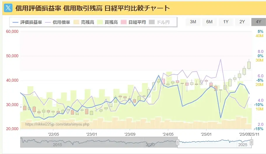Click the 2015 area in navigator
Image resolution: width=266 pixels, height=154 pixels.
click(x=57, y=144)
